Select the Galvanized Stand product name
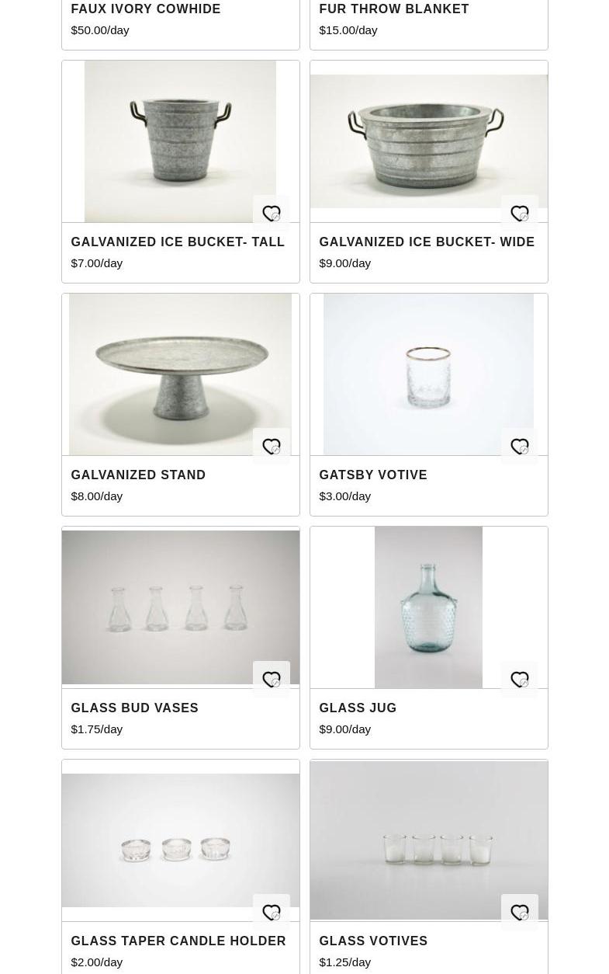 click(138, 475)
